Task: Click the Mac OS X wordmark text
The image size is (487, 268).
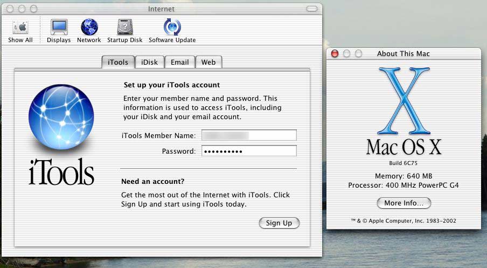Action: click(x=403, y=147)
